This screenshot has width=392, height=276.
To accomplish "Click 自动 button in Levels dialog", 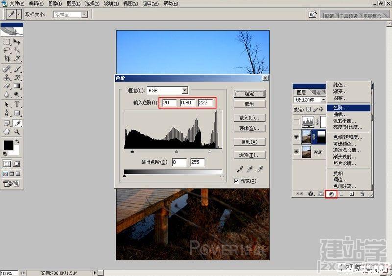I will point(249,142).
